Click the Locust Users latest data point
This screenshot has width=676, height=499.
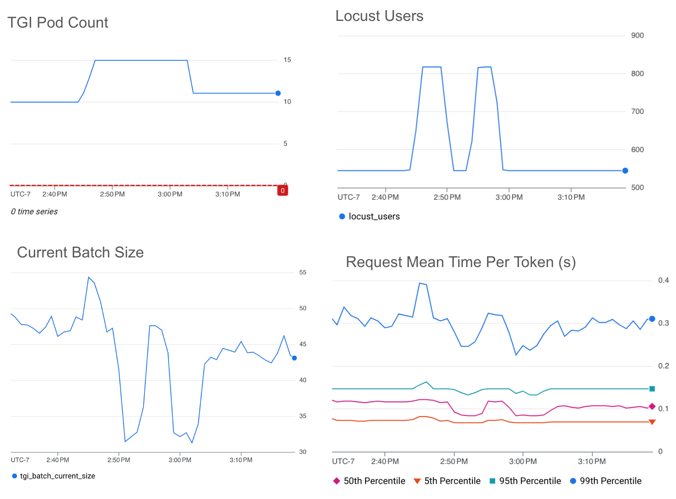pos(625,171)
